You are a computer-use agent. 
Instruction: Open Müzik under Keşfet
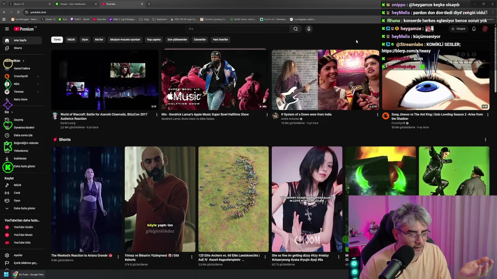[23, 185]
